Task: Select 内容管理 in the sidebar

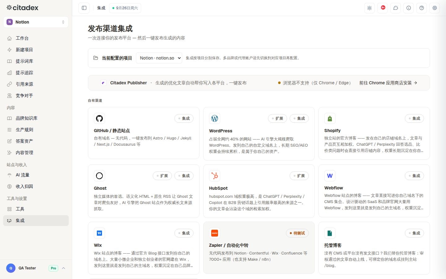Action: [x=36, y=153]
